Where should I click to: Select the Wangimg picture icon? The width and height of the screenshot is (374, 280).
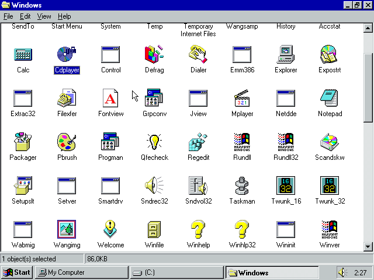click(67, 229)
